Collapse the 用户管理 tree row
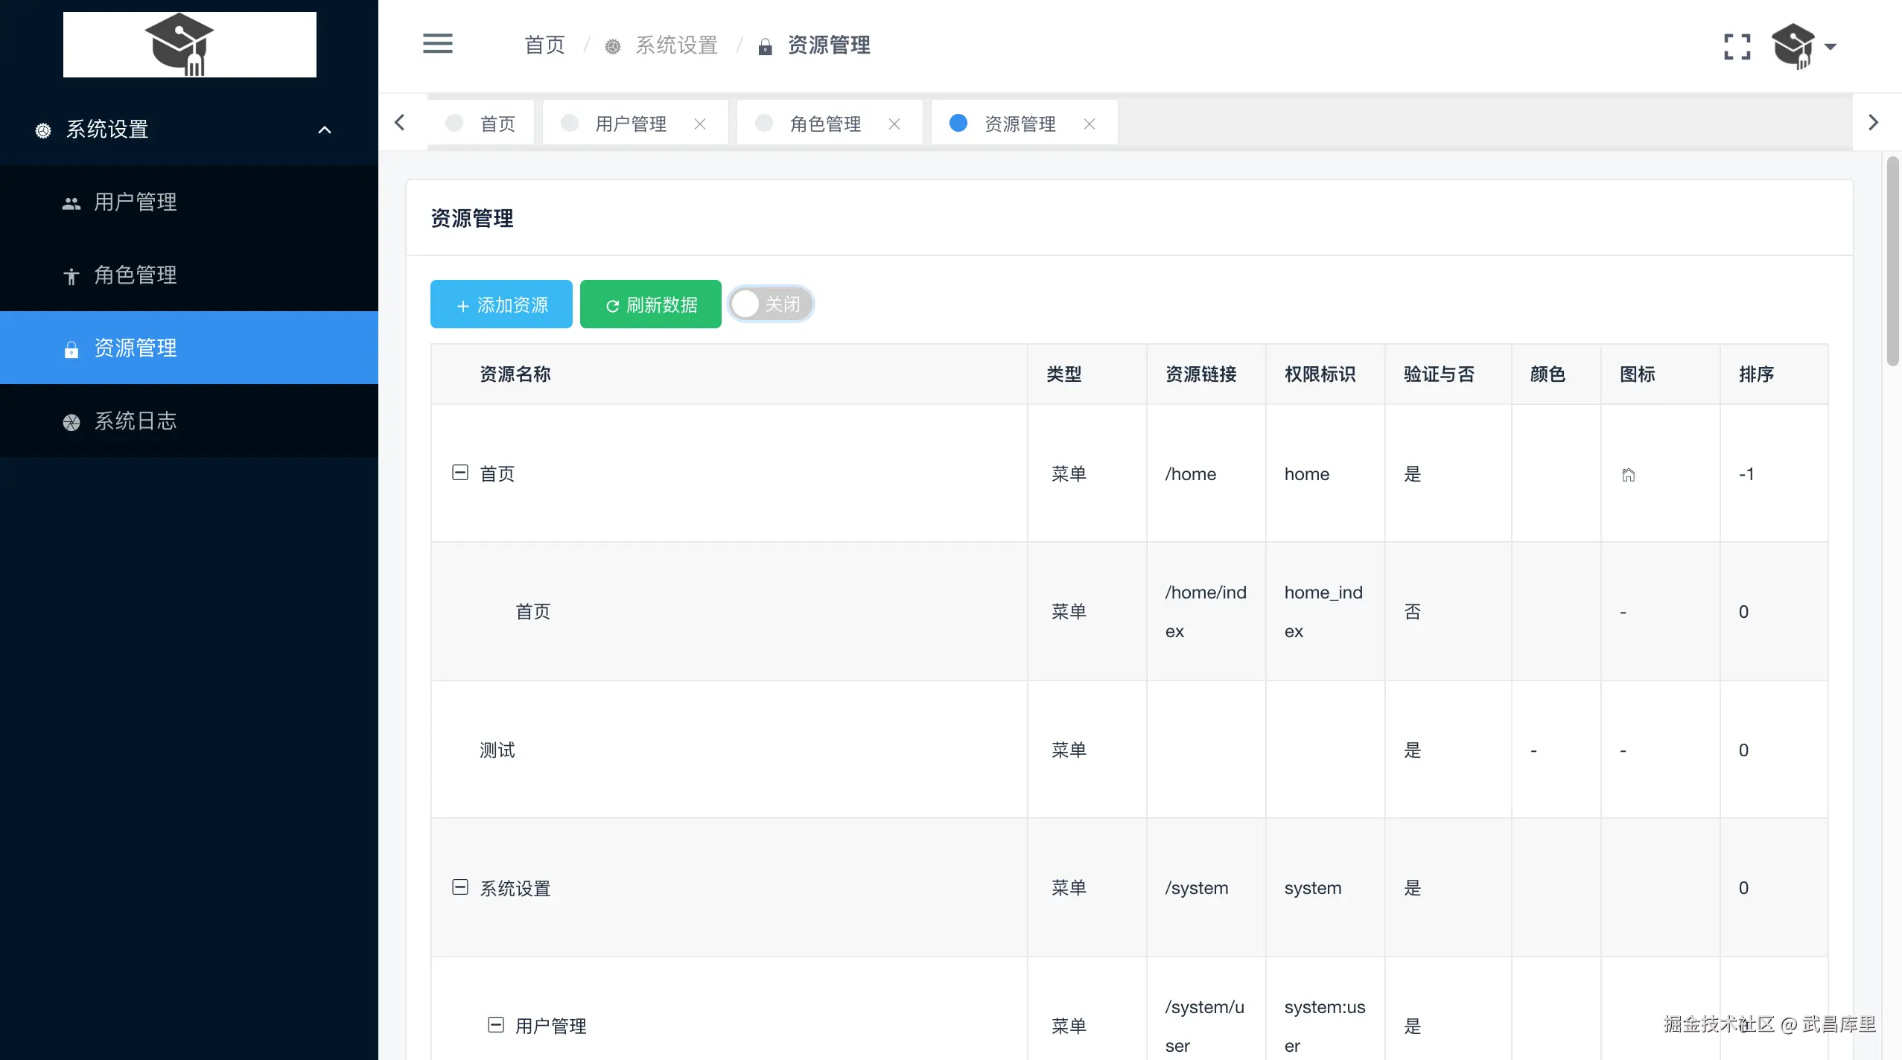Screen dimensions: 1902x1060 point(496,1025)
